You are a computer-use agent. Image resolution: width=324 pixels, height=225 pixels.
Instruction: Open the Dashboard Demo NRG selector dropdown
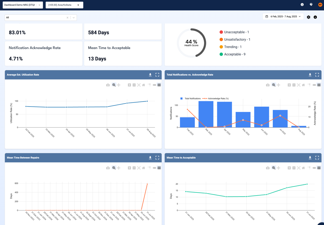23,5
